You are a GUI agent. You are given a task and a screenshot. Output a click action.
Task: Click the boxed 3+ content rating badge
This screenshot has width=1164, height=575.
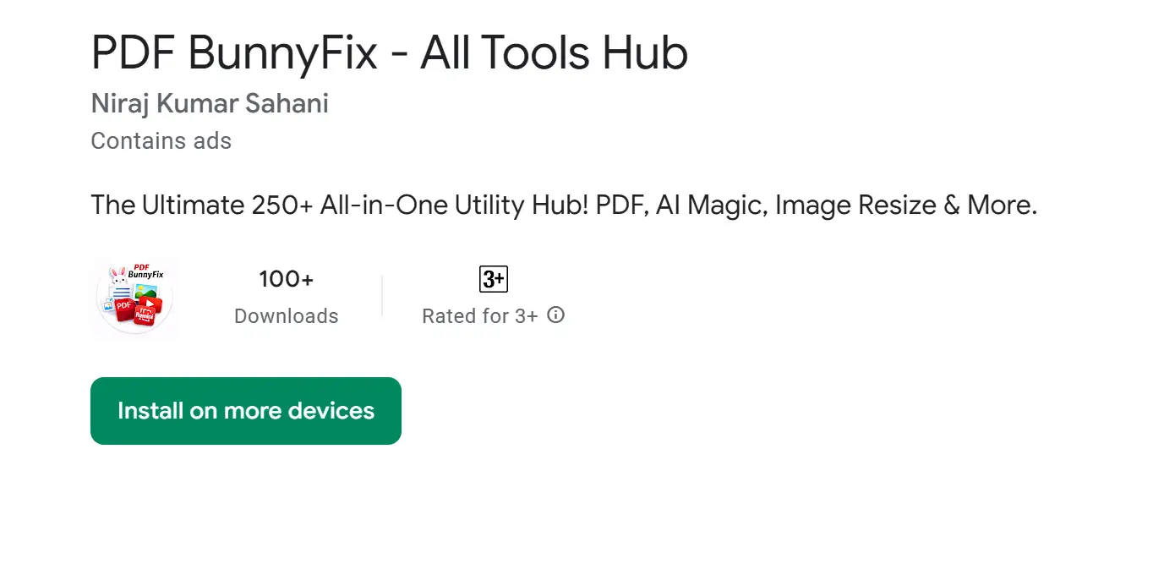tap(494, 279)
